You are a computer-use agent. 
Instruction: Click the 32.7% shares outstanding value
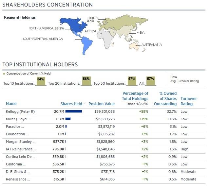click(172, 111)
